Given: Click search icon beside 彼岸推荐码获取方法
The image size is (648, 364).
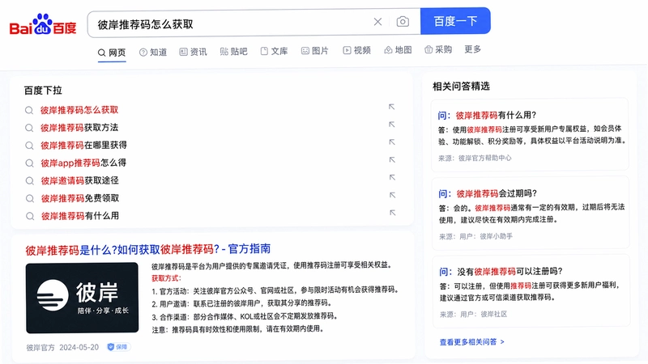Looking at the screenshot, I should click(x=29, y=128).
